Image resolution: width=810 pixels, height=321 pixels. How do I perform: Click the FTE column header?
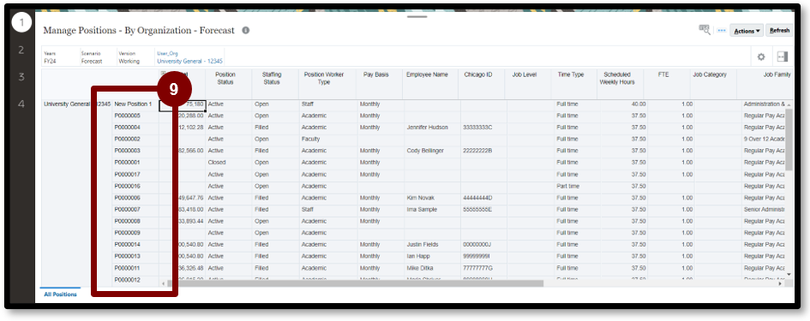coord(663,74)
